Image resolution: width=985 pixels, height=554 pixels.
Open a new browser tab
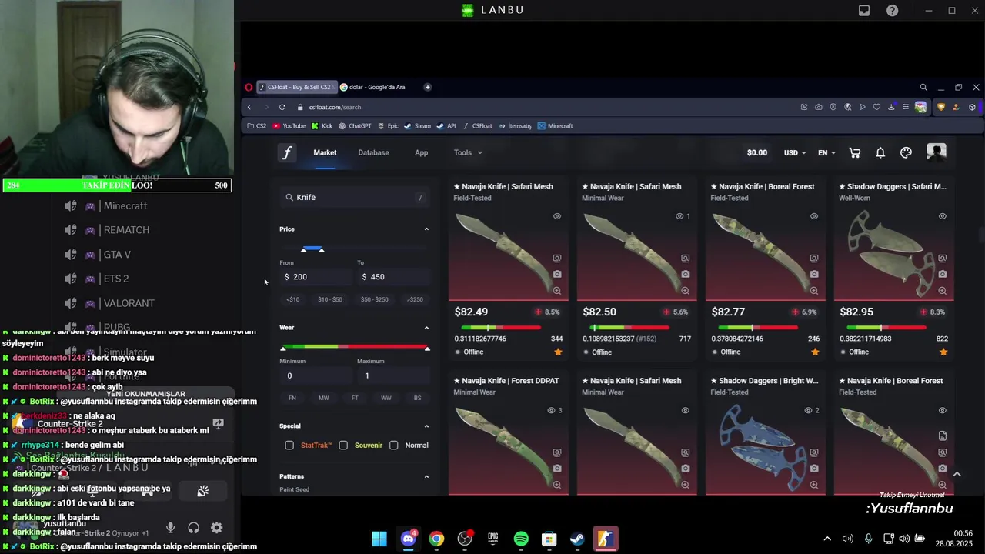coord(427,87)
